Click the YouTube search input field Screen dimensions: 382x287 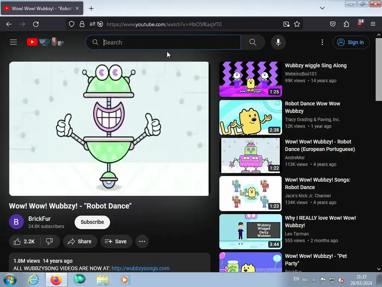(163, 42)
